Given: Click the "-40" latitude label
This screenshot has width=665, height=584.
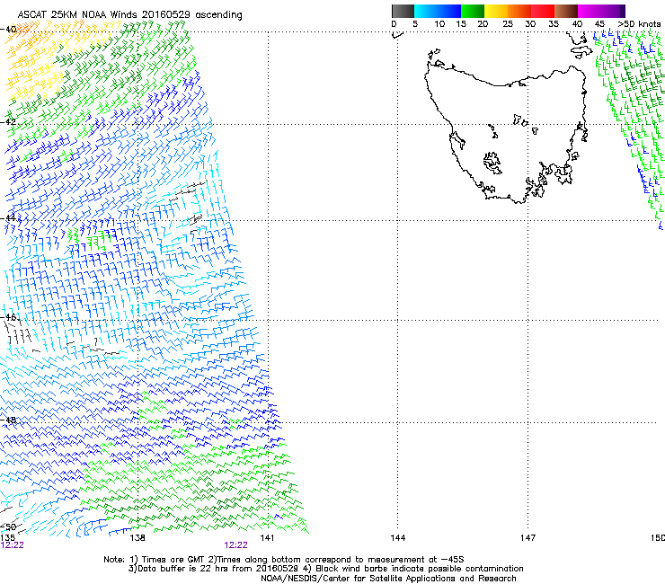Looking at the screenshot, I should tap(8, 30).
